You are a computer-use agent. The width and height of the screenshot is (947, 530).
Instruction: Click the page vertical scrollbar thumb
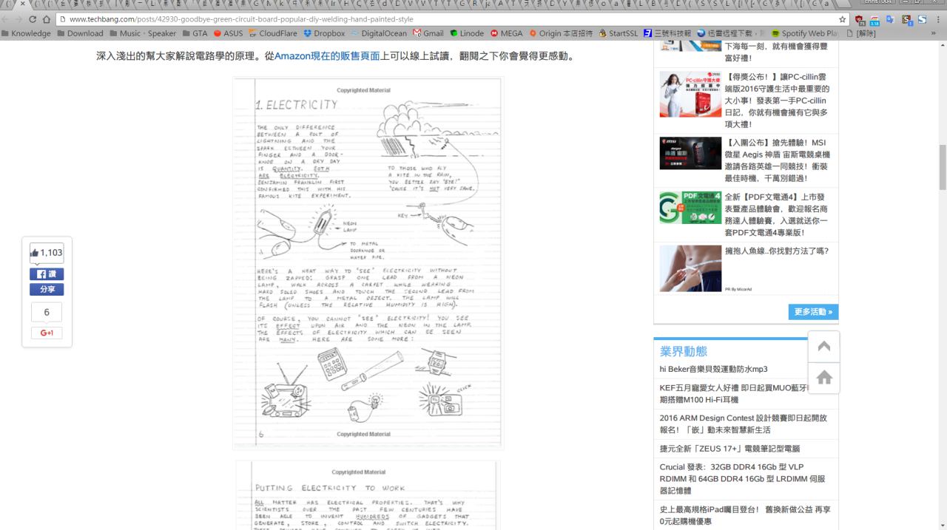[x=942, y=167]
